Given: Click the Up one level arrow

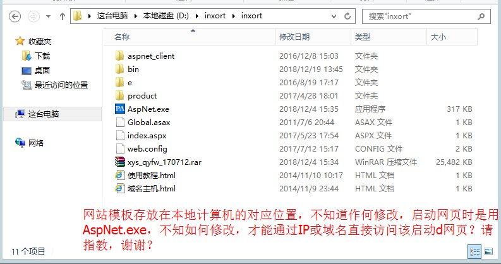Looking at the screenshot, I should coord(62,15).
